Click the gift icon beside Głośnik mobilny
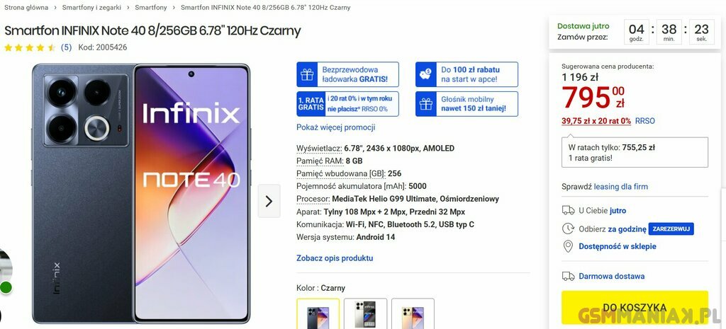The width and height of the screenshot is (726, 329). pos(426,104)
